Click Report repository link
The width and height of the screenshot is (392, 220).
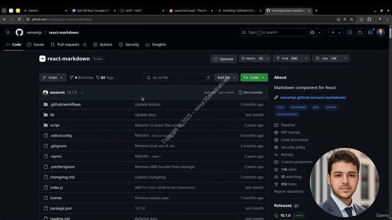point(289,192)
